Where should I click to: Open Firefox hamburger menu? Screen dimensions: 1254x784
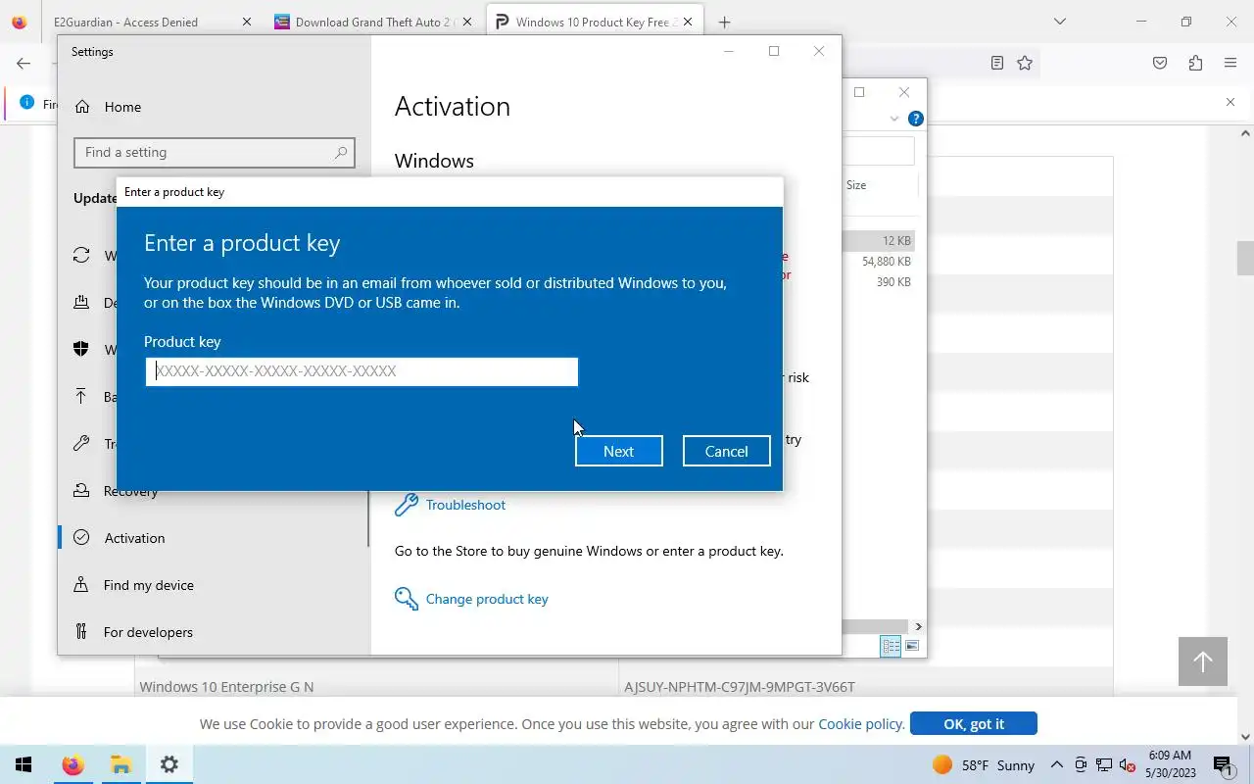[x=1230, y=63]
